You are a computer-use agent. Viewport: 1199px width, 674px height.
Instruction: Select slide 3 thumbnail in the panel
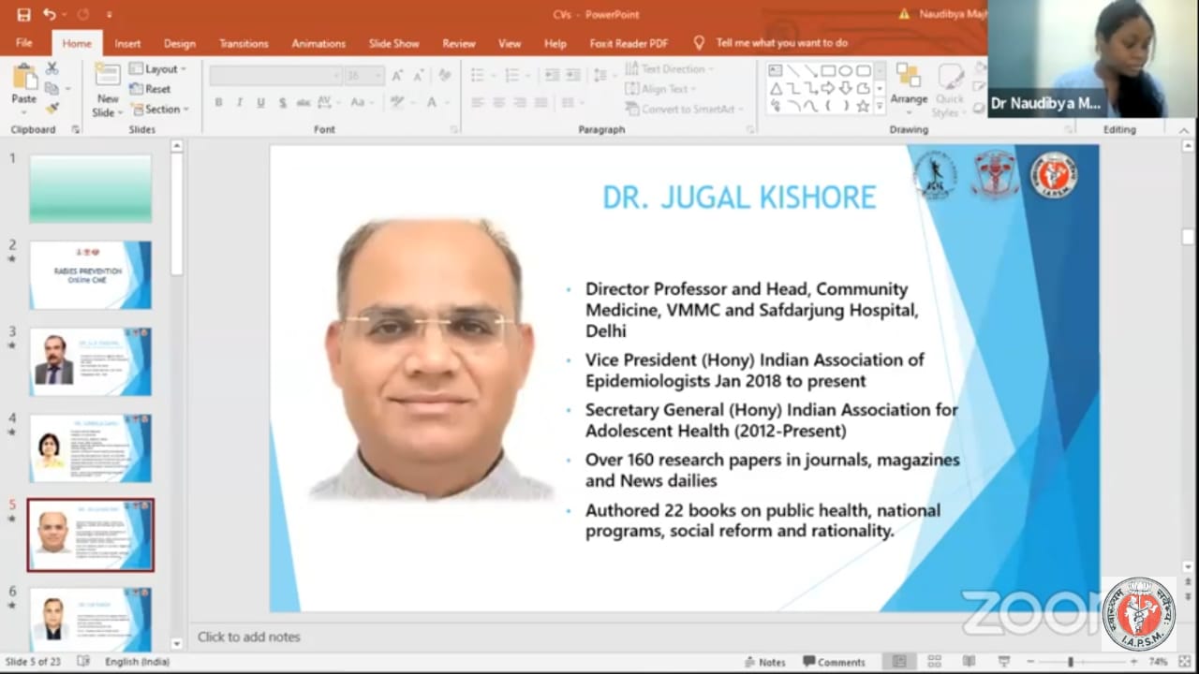point(91,361)
